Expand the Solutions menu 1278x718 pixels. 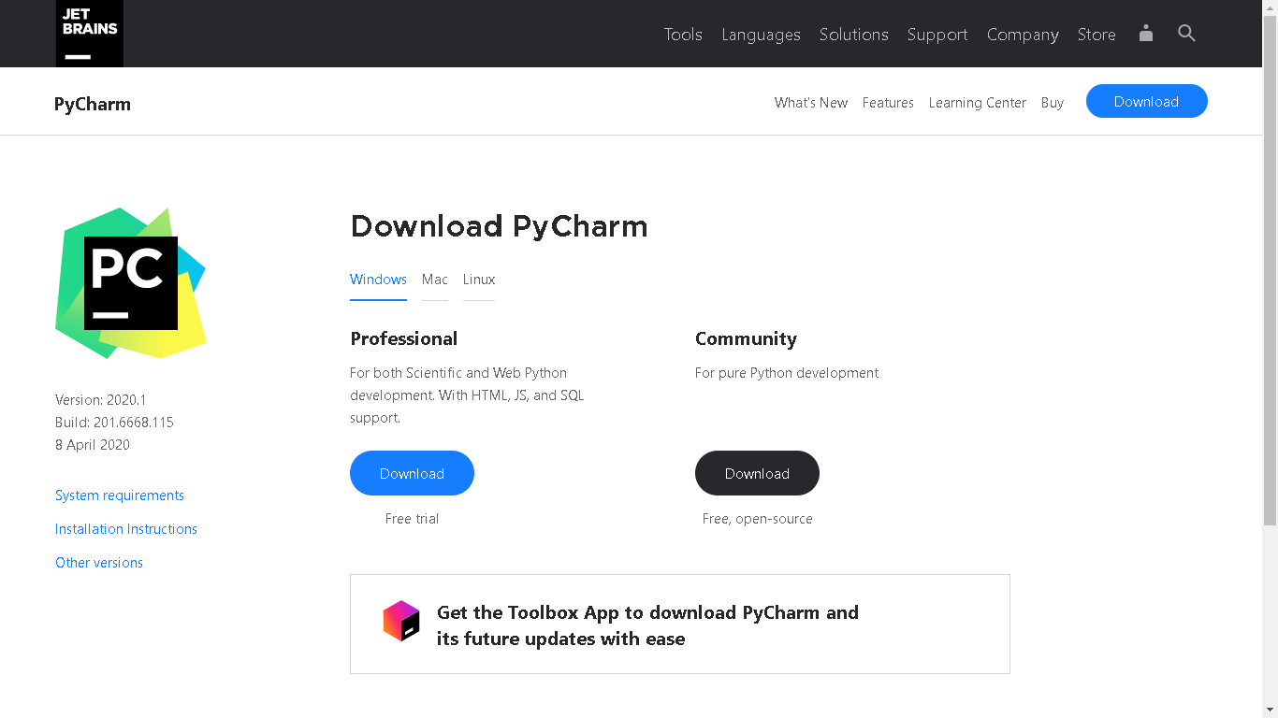(x=853, y=35)
